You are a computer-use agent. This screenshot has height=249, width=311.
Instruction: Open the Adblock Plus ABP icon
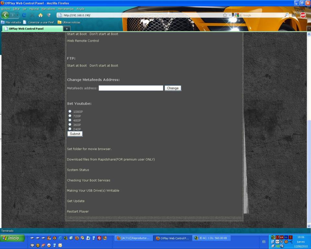(x=303, y=15)
